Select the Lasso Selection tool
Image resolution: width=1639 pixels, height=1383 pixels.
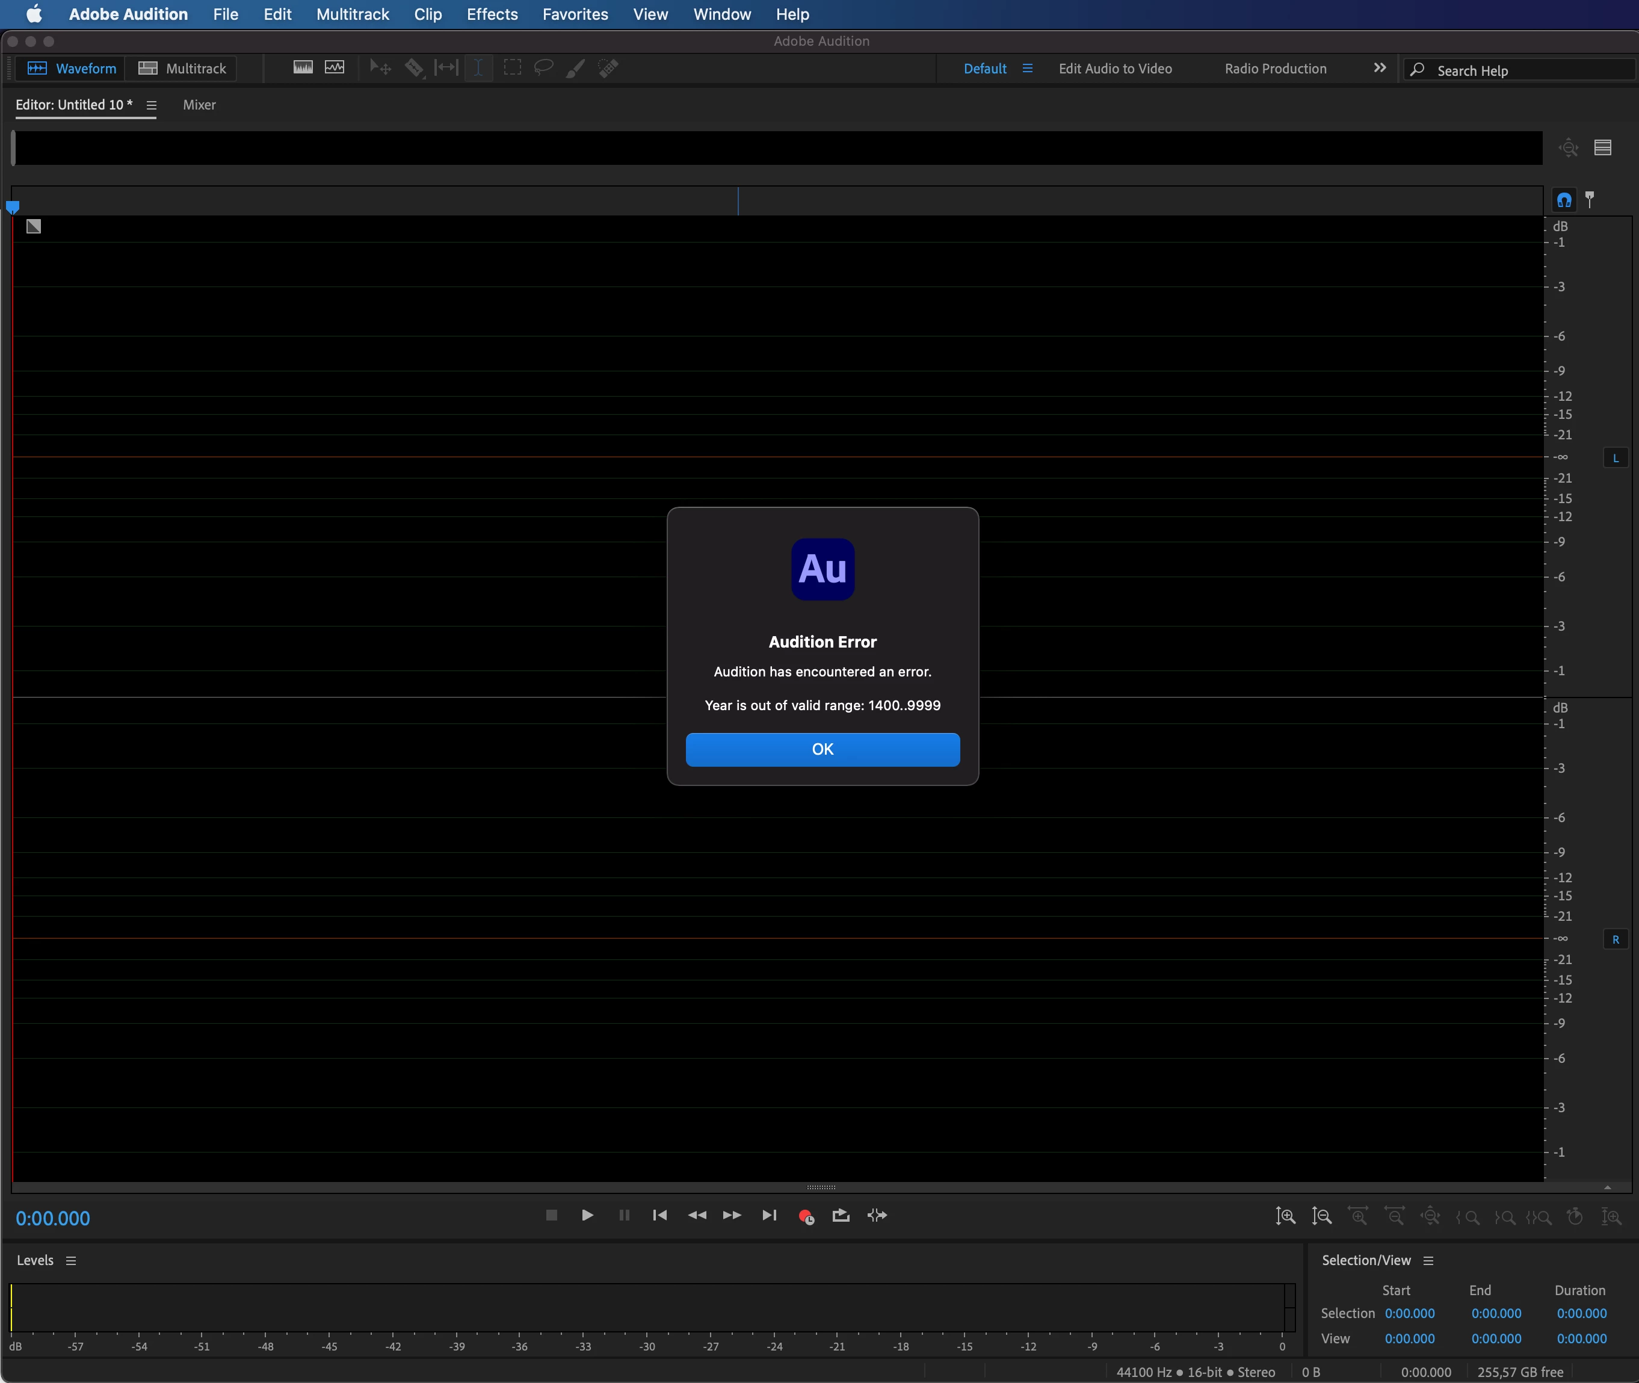coord(543,67)
